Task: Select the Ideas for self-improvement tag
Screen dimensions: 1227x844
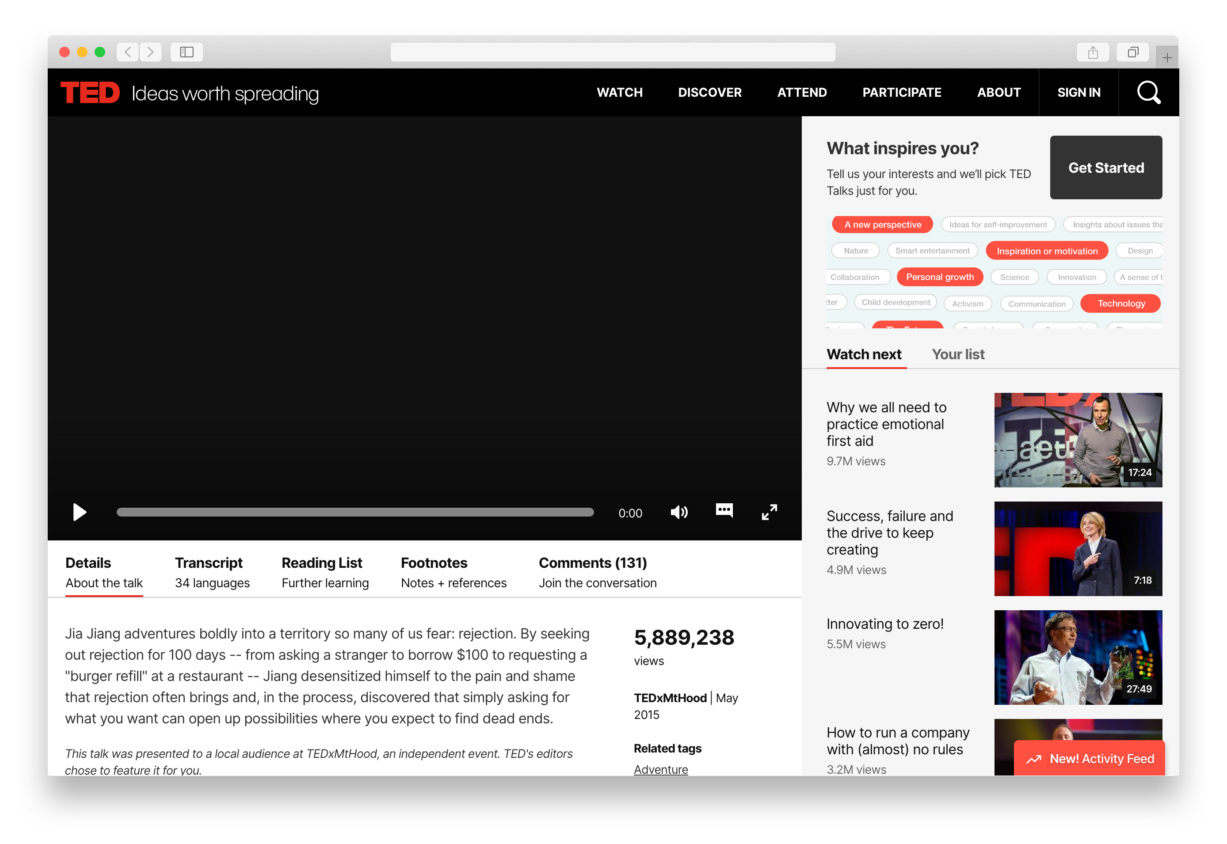Action: coord(998,225)
